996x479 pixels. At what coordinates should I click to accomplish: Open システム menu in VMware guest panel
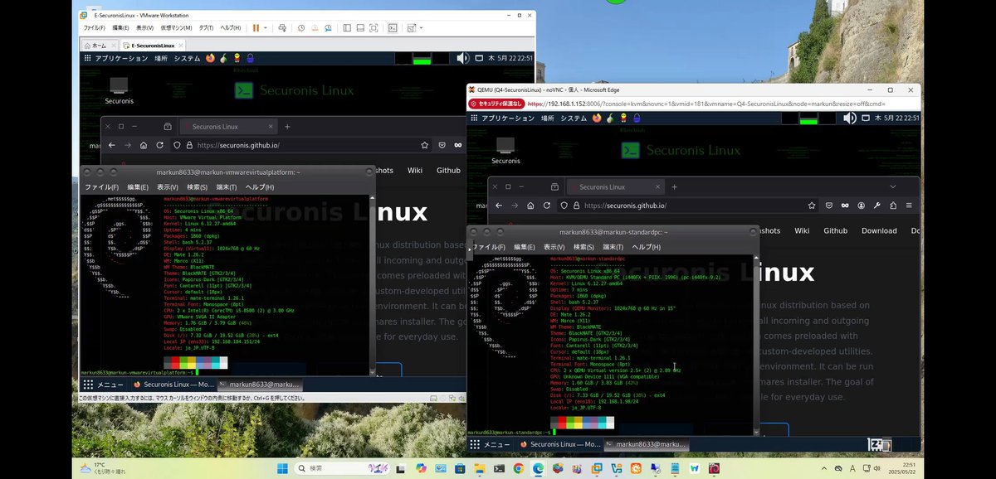187,59
